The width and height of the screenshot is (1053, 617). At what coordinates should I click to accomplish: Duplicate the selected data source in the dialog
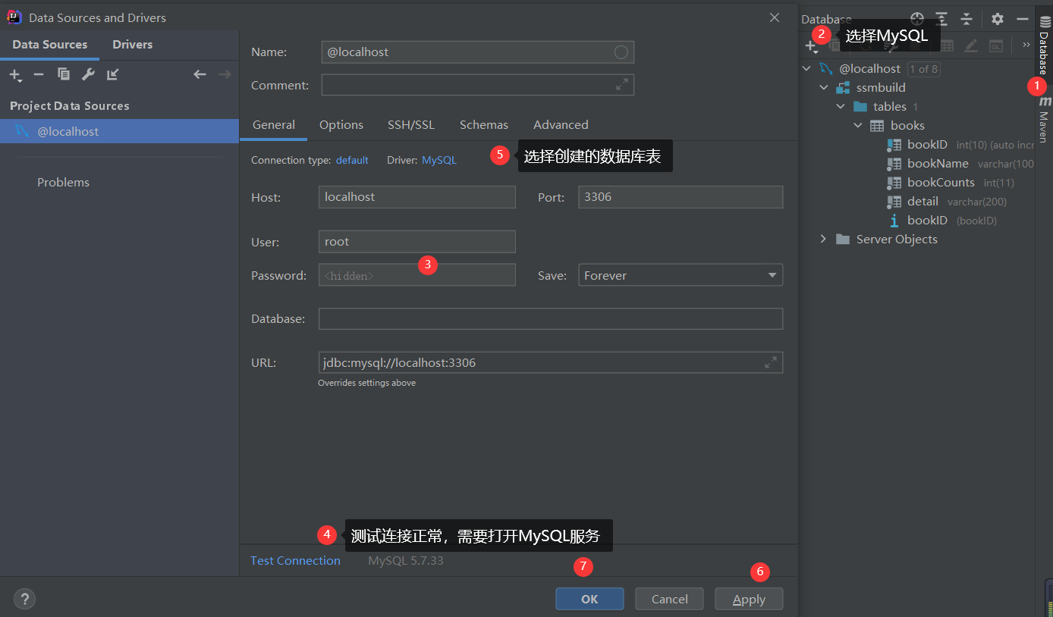click(x=64, y=74)
